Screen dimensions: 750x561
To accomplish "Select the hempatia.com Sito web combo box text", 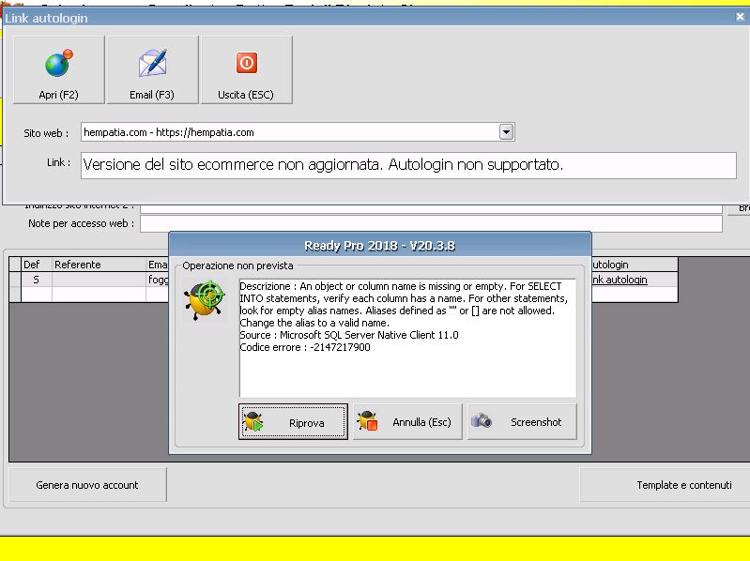I will click(169, 132).
